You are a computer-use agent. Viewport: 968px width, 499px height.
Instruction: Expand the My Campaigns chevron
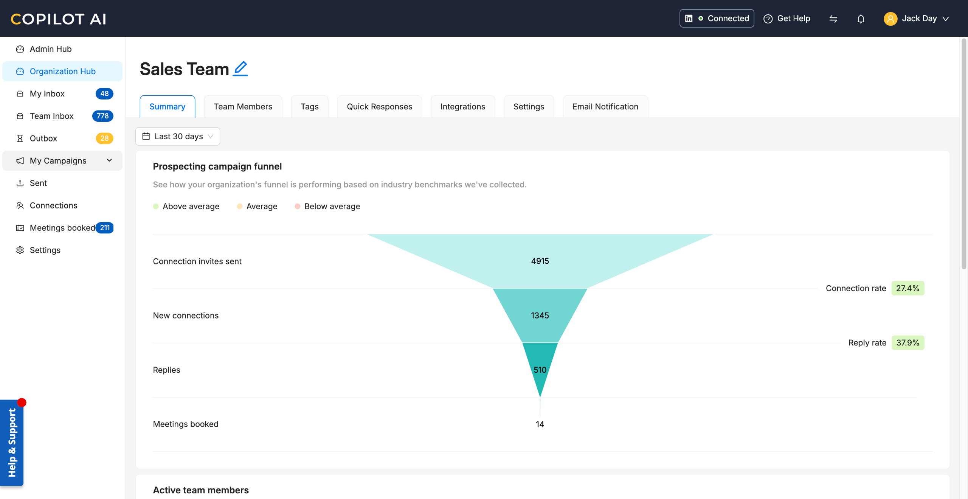coord(109,160)
